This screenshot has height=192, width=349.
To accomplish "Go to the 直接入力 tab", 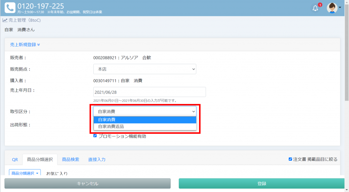I will tap(97, 160).
